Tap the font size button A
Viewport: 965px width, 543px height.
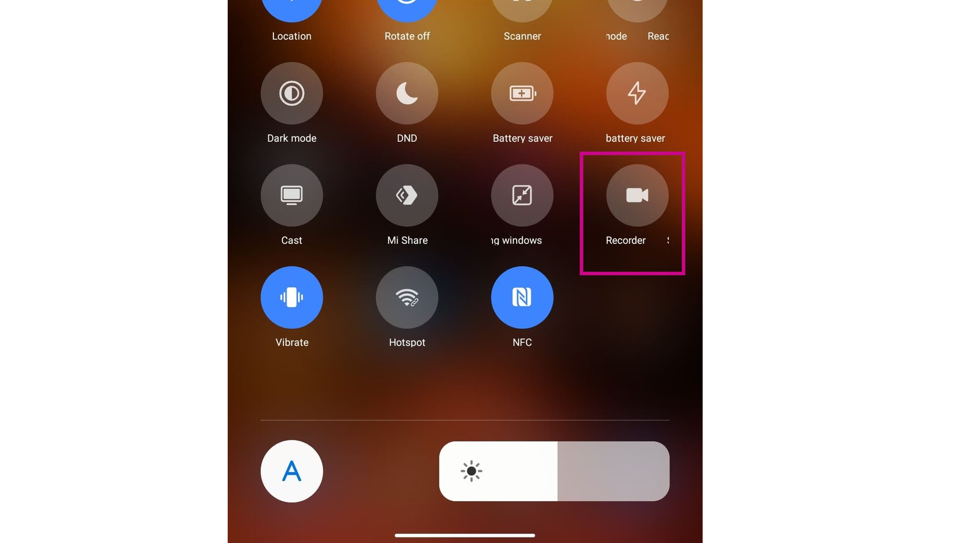tap(292, 471)
